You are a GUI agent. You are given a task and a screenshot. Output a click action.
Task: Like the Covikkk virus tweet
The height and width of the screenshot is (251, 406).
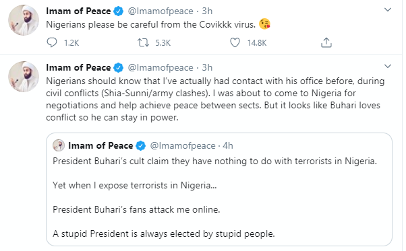click(235, 42)
